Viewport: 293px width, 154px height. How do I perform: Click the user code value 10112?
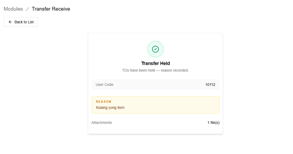210,85
